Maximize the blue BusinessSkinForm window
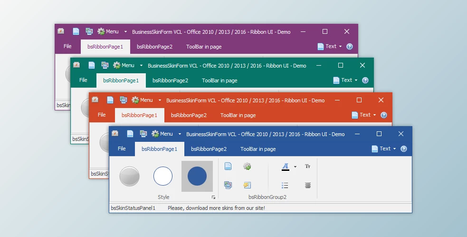The height and width of the screenshot is (237, 467). point(379,134)
